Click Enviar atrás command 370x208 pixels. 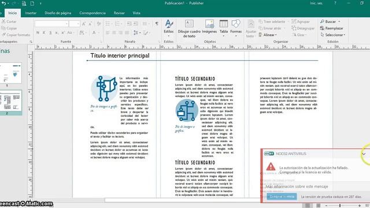[x=272, y=28]
